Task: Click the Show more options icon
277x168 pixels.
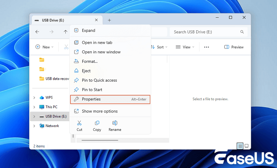Action: 76,111
